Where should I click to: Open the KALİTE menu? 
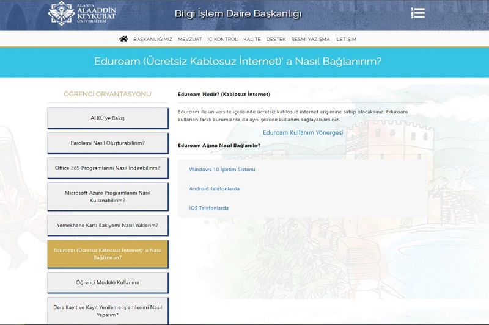252,39
